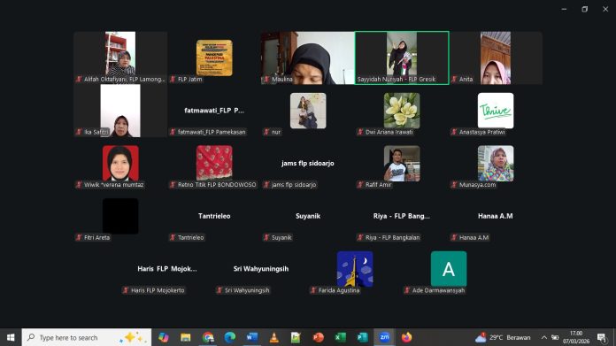The height and width of the screenshot is (346, 616).
Task: Click muted mic icon beside fatmawati_FLP Pamekasan
Action: coord(173,132)
